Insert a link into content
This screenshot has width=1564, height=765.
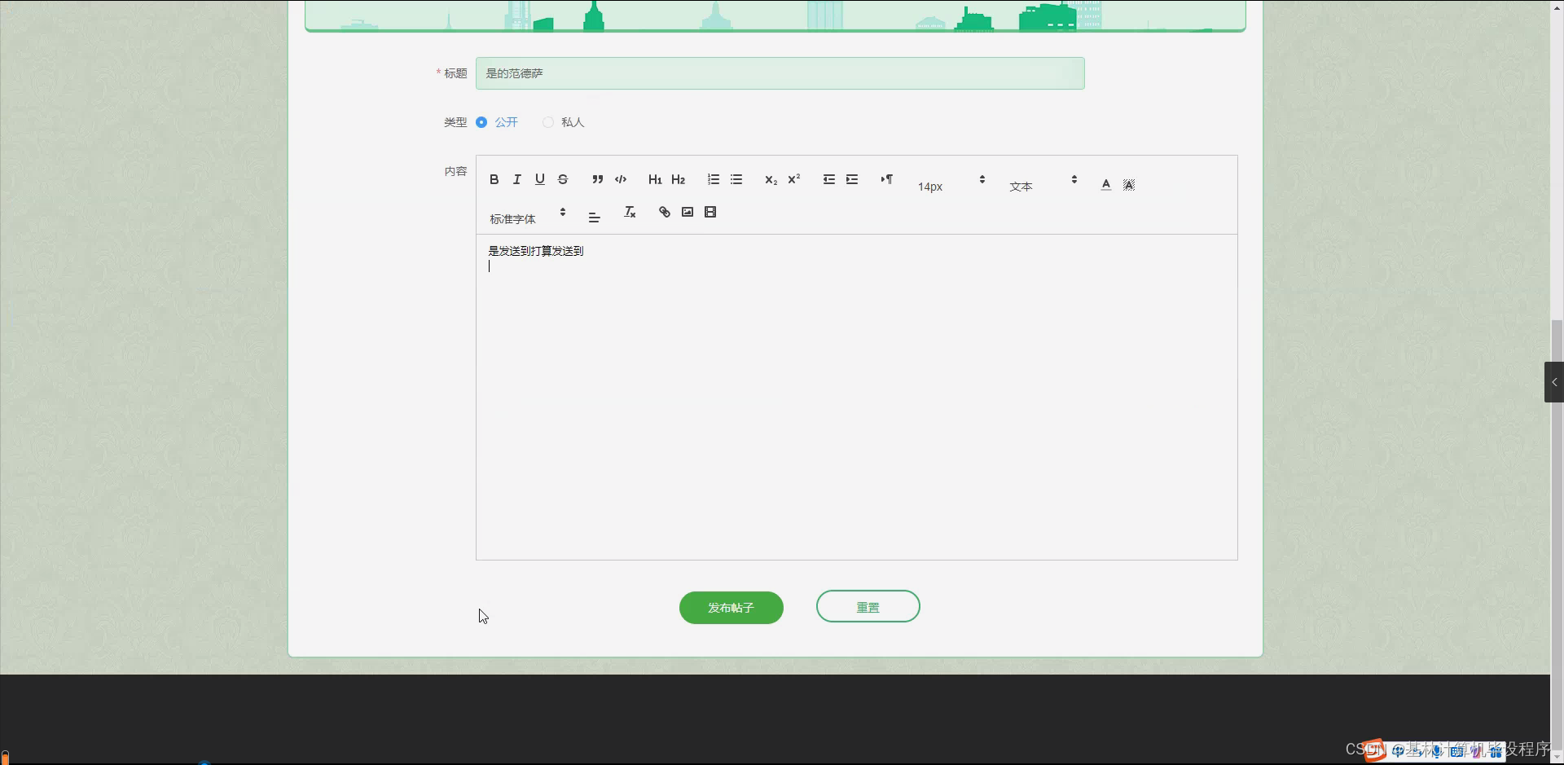665,212
